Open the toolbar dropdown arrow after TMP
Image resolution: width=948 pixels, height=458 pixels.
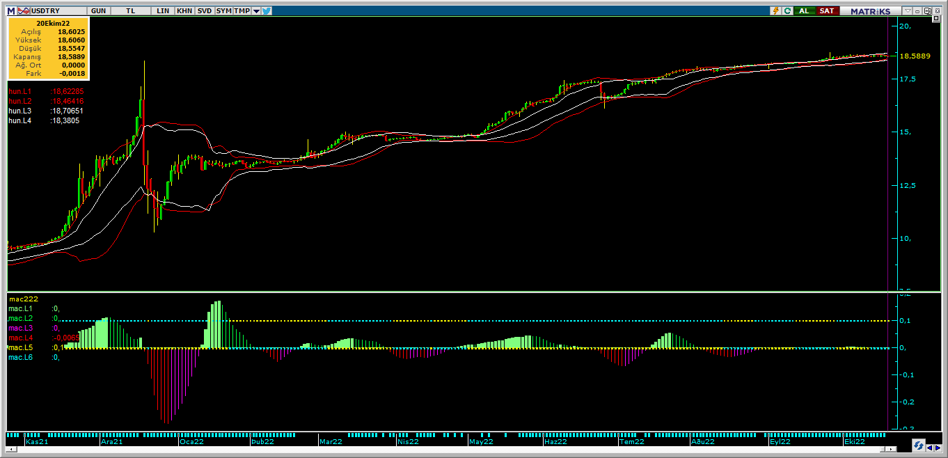(256, 11)
